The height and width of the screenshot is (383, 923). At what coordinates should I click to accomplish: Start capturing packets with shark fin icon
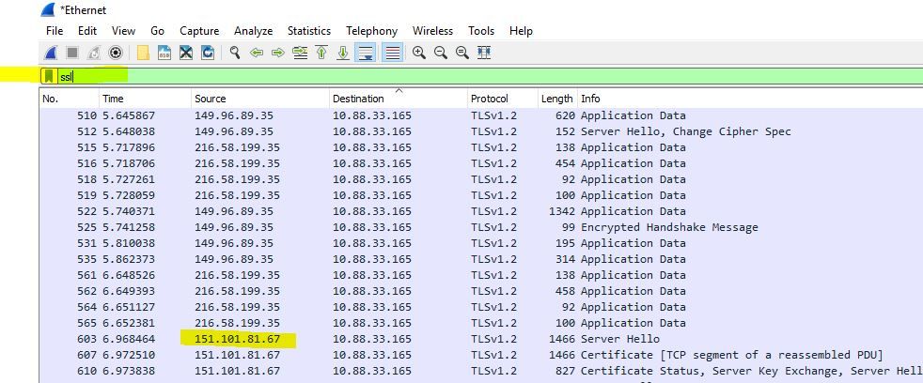pyautogui.click(x=51, y=53)
